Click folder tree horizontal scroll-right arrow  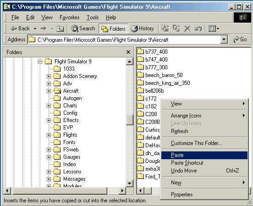pyautogui.click(x=122, y=191)
